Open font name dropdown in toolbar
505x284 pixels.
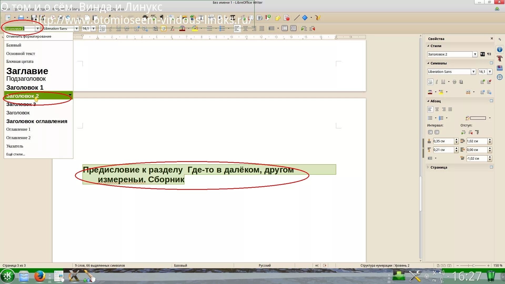point(77,28)
